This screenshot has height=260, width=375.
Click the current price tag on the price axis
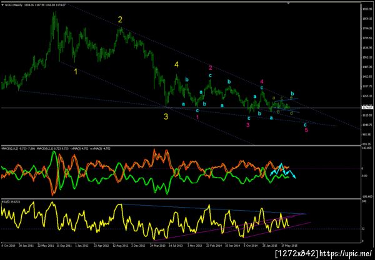(x=367, y=108)
